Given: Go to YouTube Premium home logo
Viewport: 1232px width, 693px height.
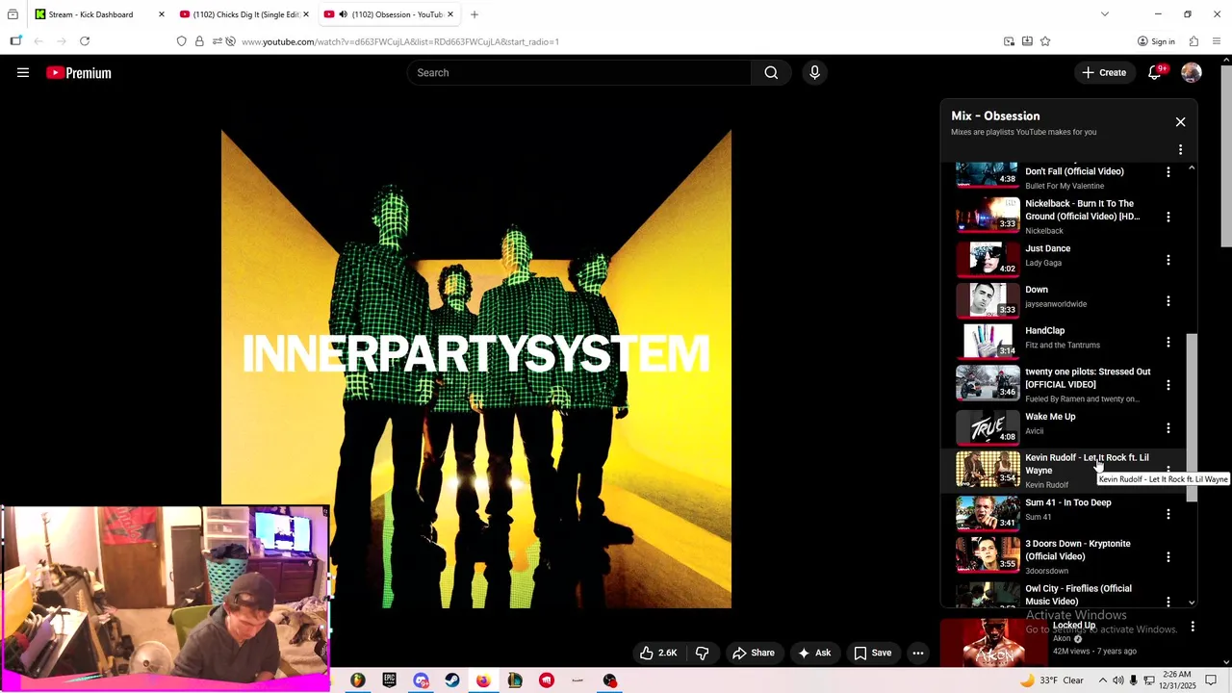Looking at the screenshot, I should pos(79,72).
